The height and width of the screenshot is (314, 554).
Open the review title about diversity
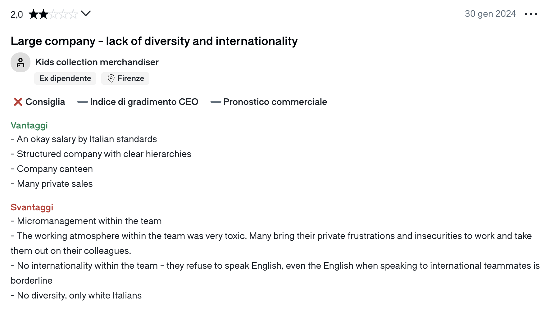point(154,41)
